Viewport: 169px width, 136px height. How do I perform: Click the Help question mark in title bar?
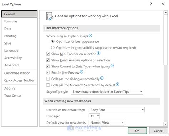point(151,4)
